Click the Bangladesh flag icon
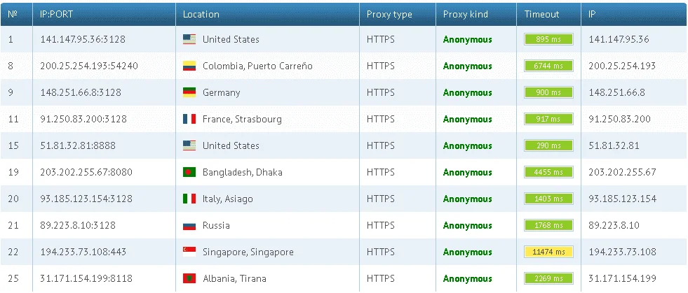This screenshot has width=688, height=293. (189, 172)
